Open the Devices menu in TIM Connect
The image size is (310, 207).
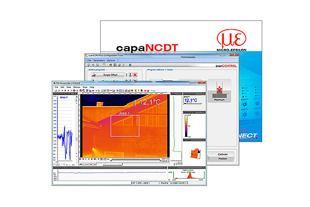coord(77,87)
